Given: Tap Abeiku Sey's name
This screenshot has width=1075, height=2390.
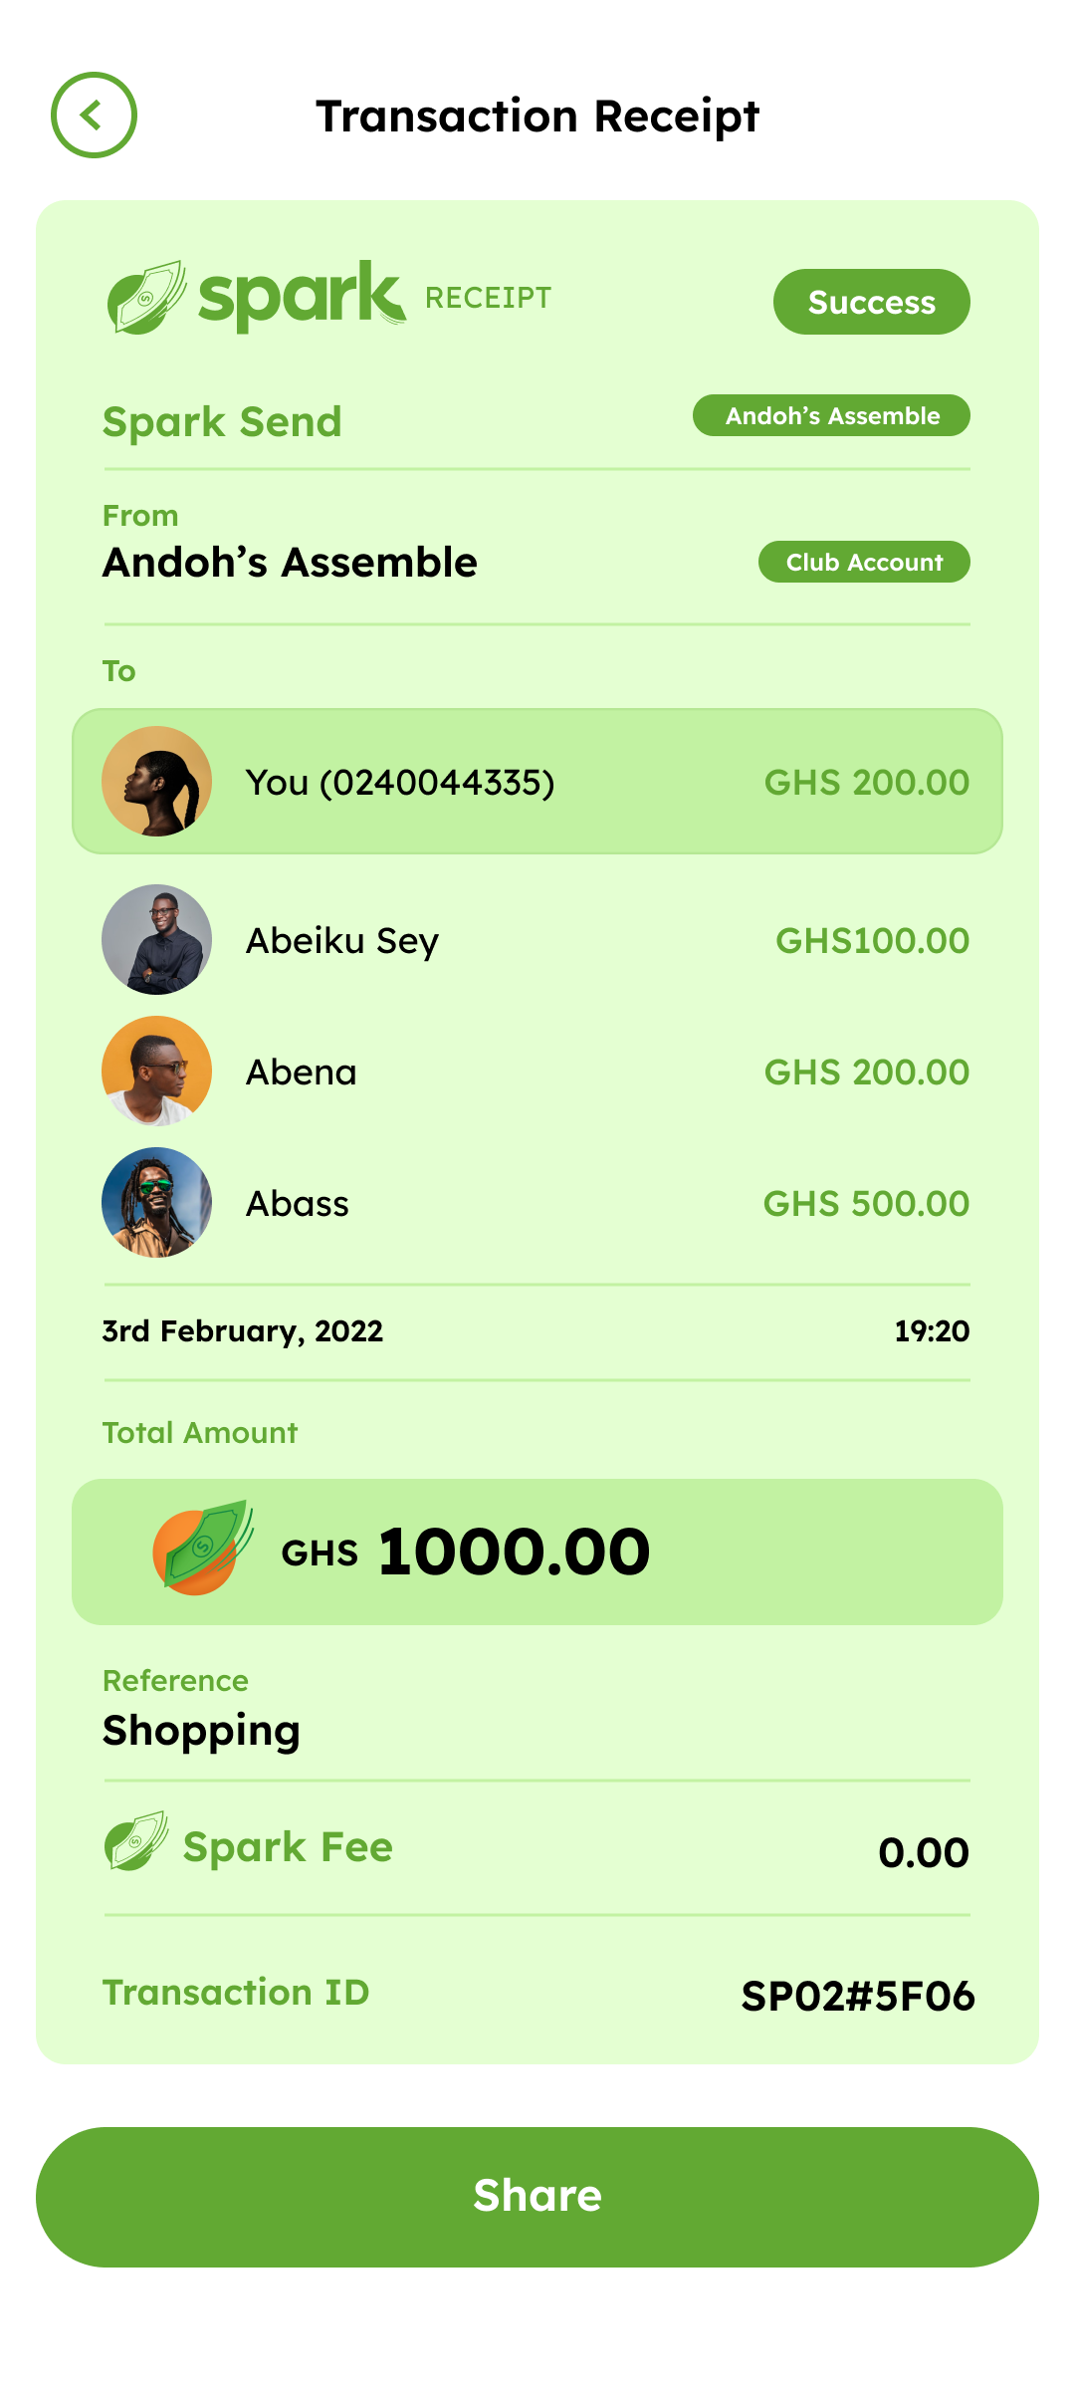Looking at the screenshot, I should (342, 940).
